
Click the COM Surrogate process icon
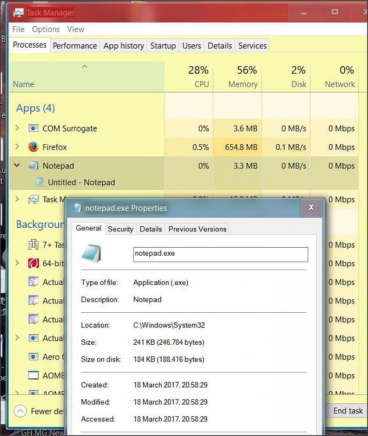click(33, 128)
